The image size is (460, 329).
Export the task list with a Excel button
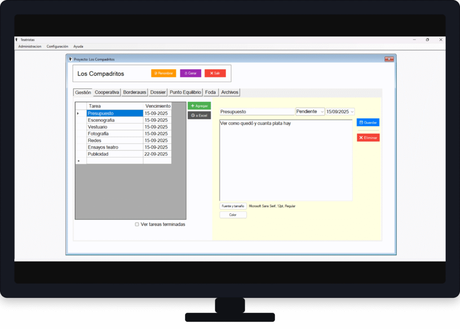pyautogui.click(x=199, y=115)
